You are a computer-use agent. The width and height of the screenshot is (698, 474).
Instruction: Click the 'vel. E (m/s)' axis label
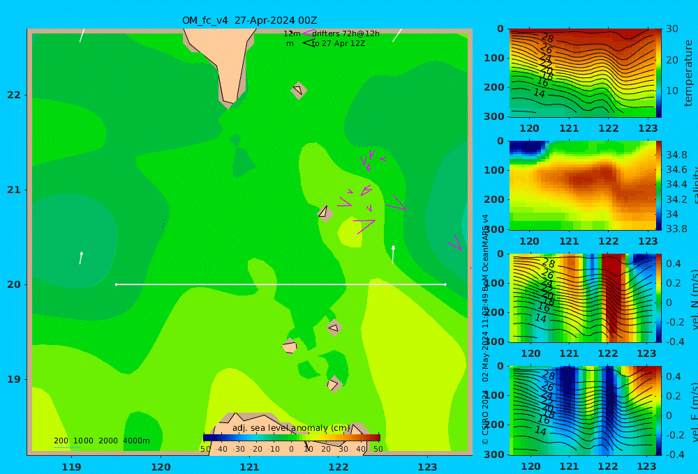tap(695, 411)
